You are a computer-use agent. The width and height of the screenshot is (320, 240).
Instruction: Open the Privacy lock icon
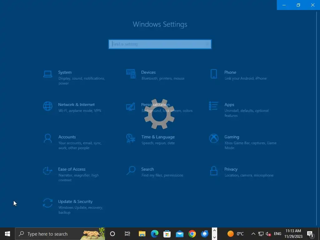[214, 171]
